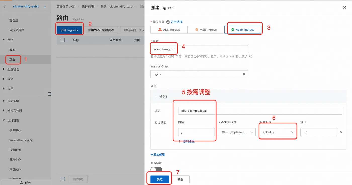
Task: Open the 任务 bell button
Action: 25,182
